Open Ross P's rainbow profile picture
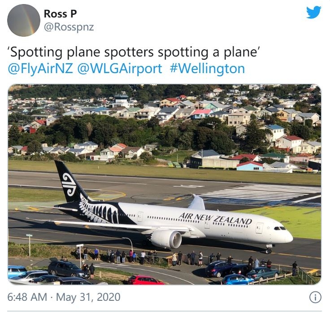 pyautogui.click(x=24, y=20)
